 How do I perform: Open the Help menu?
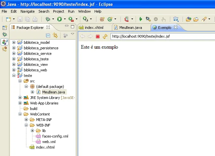click(x=98, y=11)
